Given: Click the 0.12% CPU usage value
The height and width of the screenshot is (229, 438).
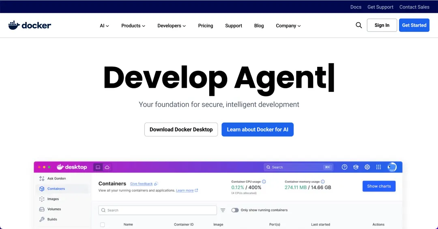Looking at the screenshot, I should [237, 187].
